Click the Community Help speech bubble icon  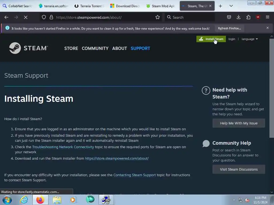(x=206, y=143)
